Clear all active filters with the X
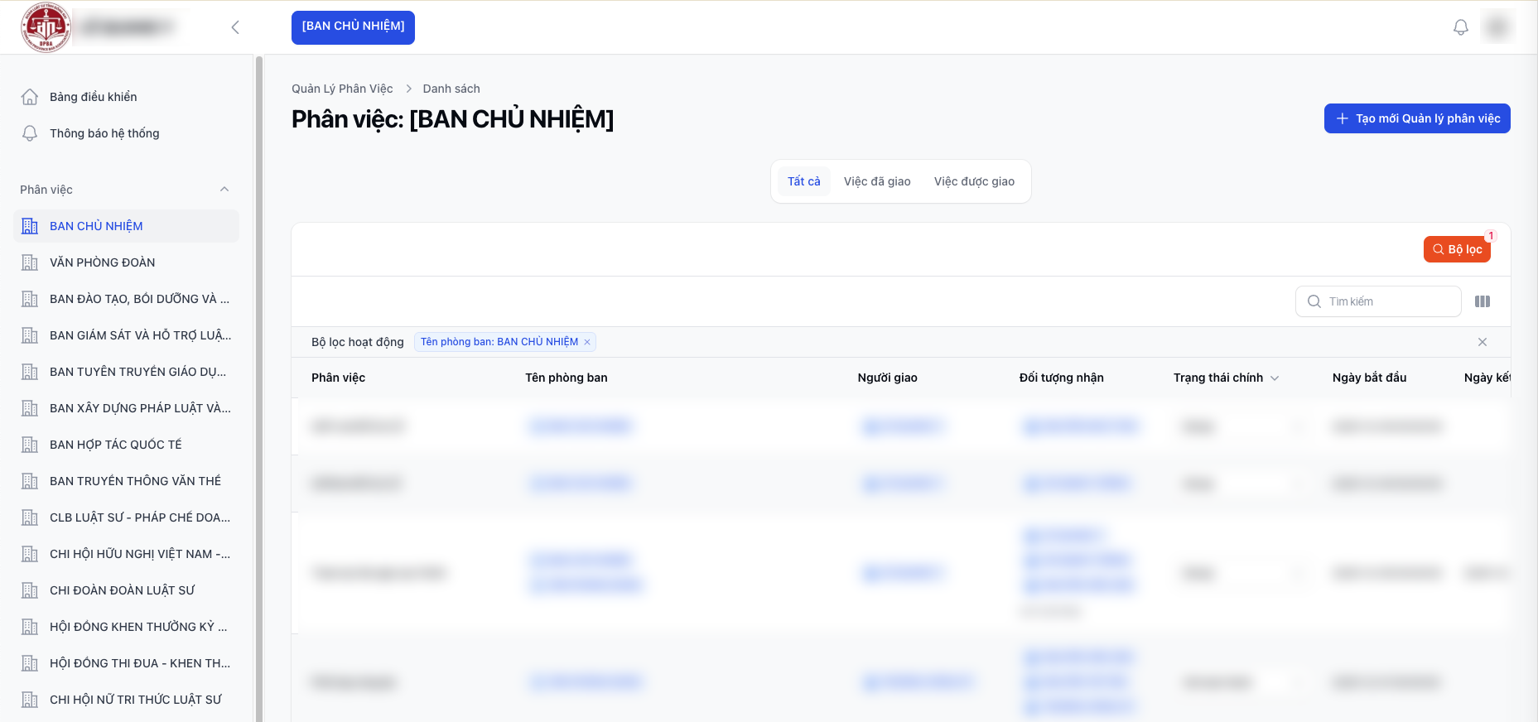This screenshot has width=1538, height=722. pyautogui.click(x=1482, y=342)
